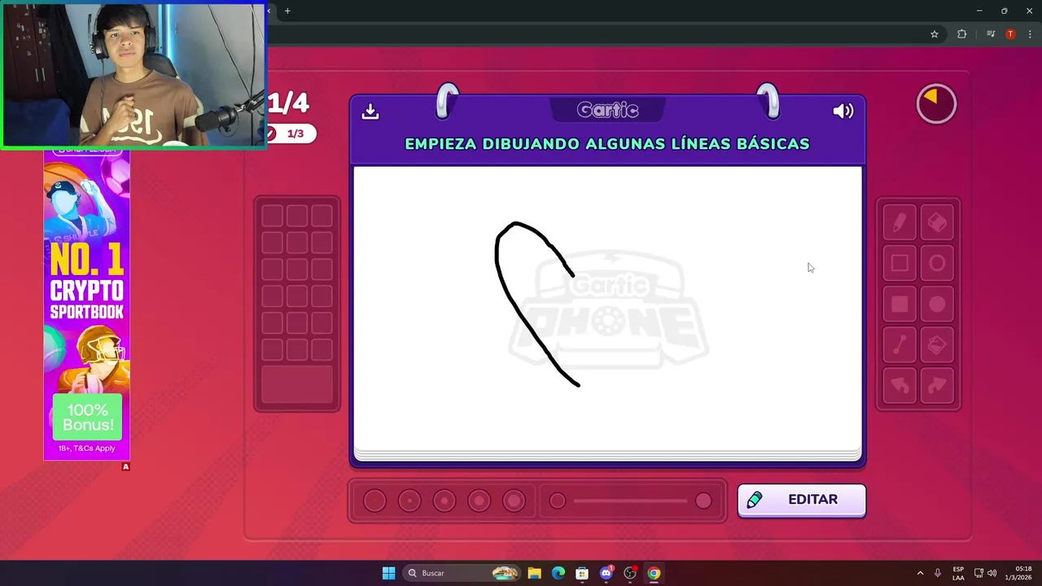Pick the filled circle tool
The height and width of the screenshot is (586, 1042).
[x=937, y=304]
